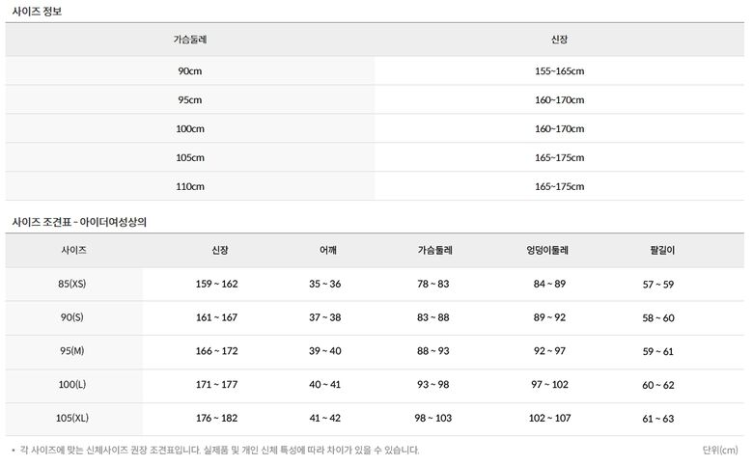Select the 105(XL) size row label
Viewport: 753px width, 465px height.
[73, 419]
